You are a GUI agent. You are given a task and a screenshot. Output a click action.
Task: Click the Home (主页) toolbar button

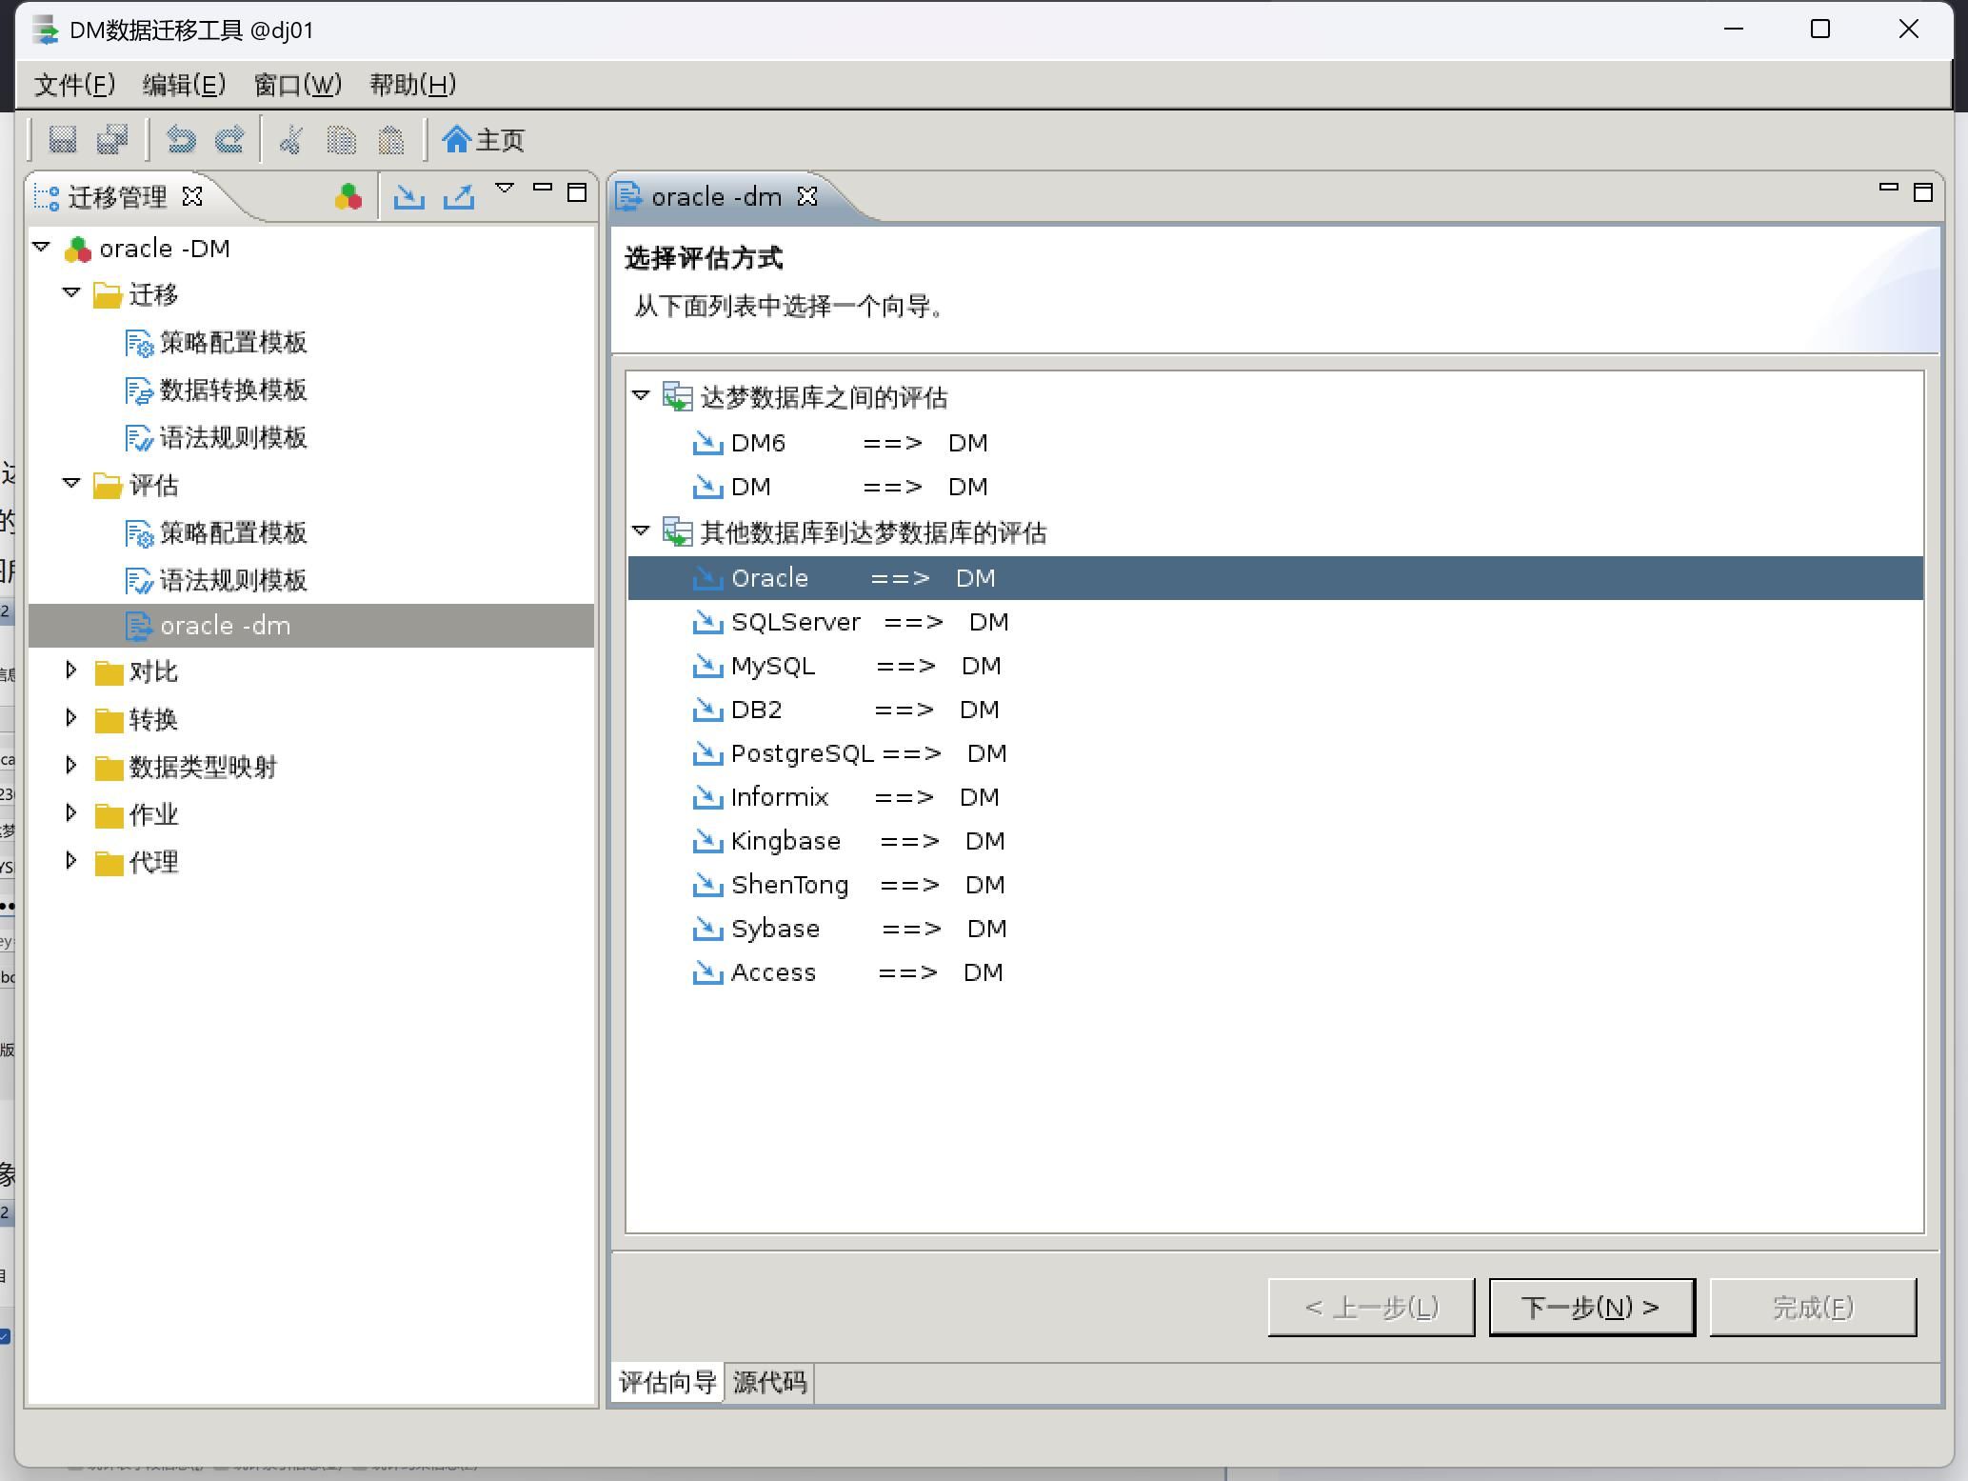[x=484, y=140]
